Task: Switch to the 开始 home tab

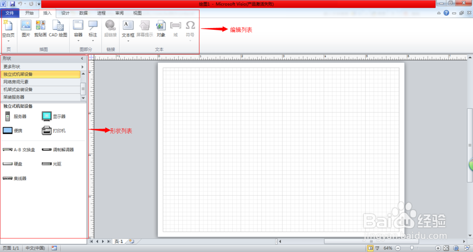Action: [29, 13]
